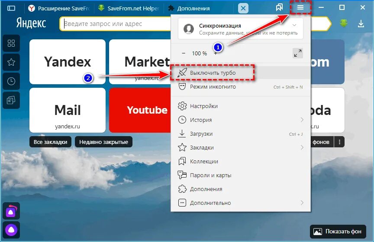Open the Дополнительно menu item
This screenshot has height=242, width=374.
click(240, 203)
